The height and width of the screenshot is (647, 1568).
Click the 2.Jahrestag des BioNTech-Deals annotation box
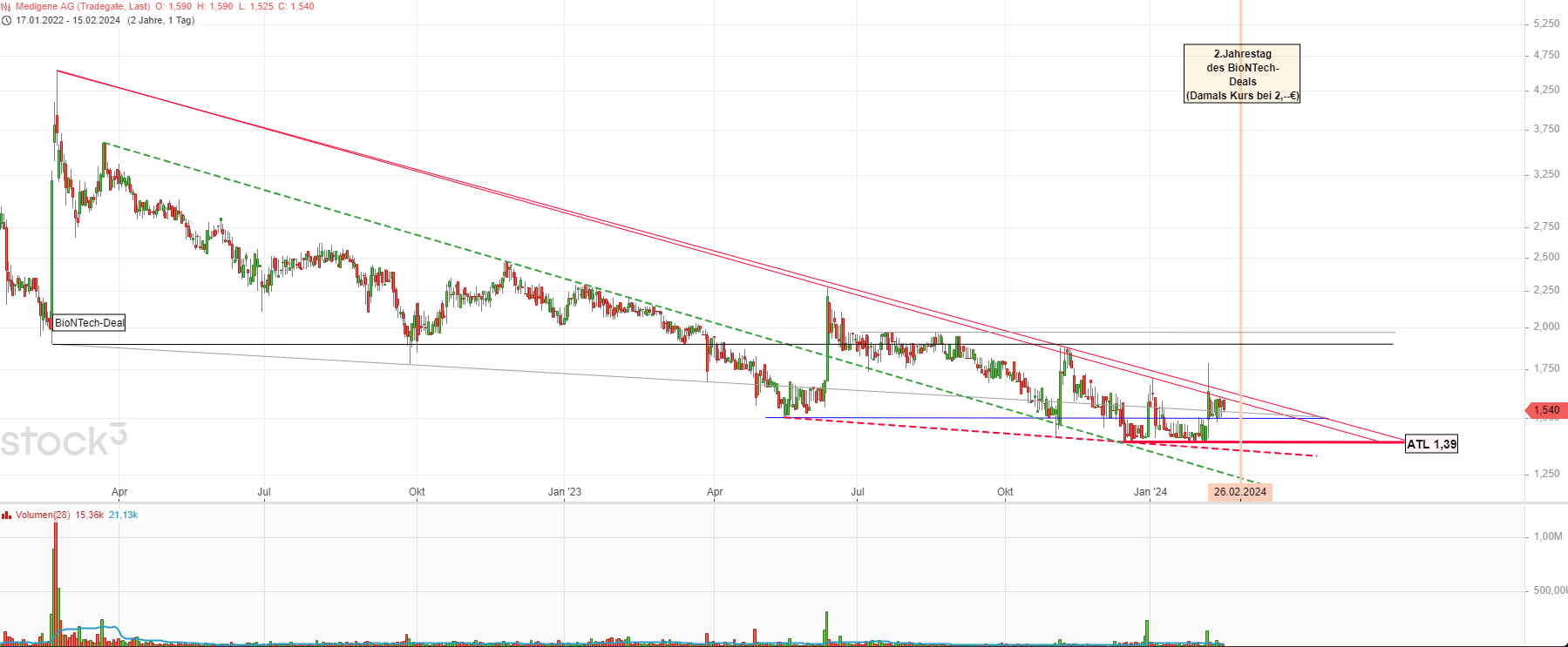coord(1242,74)
